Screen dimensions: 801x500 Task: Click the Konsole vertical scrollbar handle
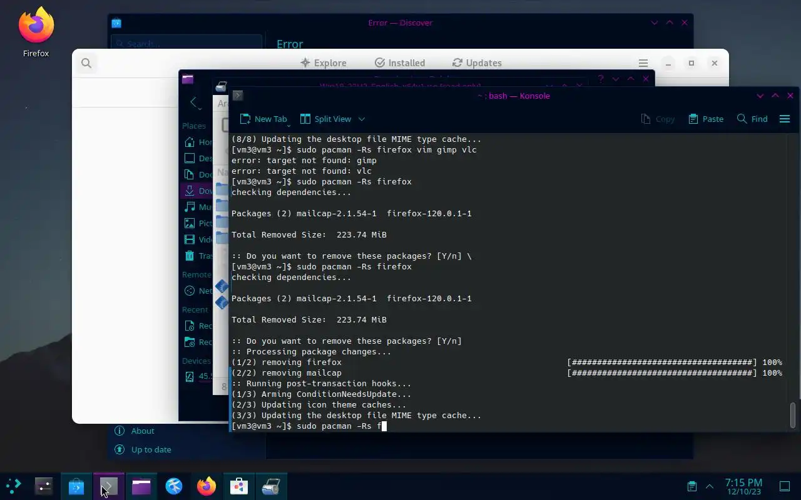793,416
